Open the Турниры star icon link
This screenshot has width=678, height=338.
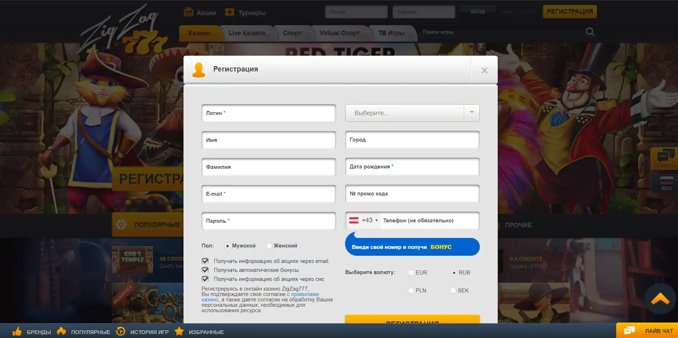(229, 12)
